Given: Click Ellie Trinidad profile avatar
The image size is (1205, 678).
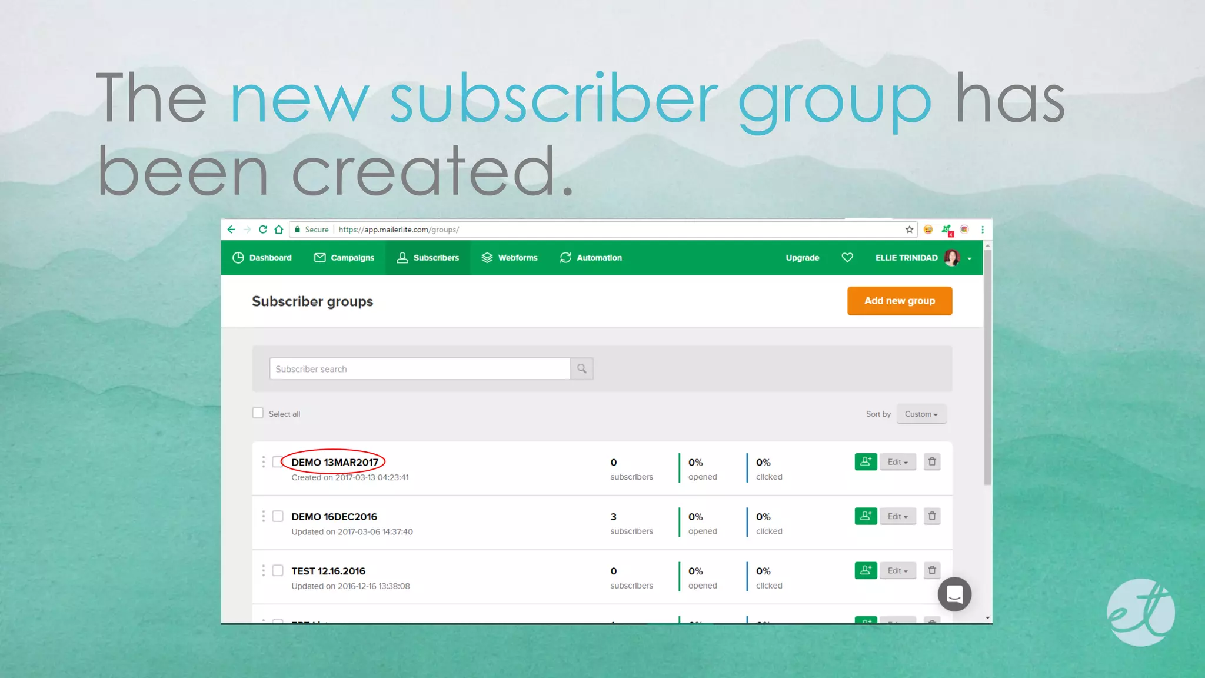Looking at the screenshot, I should click(952, 257).
